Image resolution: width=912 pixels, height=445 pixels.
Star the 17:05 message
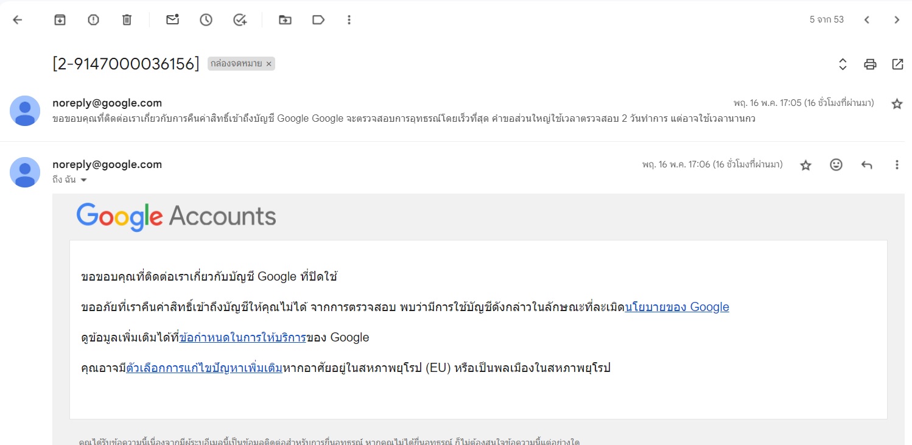897,103
